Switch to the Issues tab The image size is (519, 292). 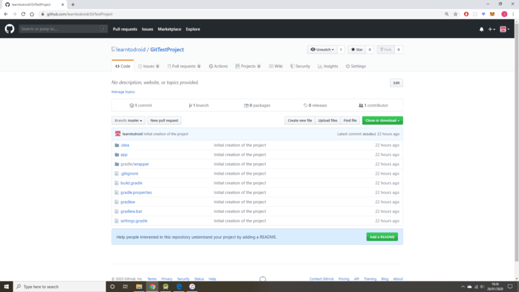148,66
